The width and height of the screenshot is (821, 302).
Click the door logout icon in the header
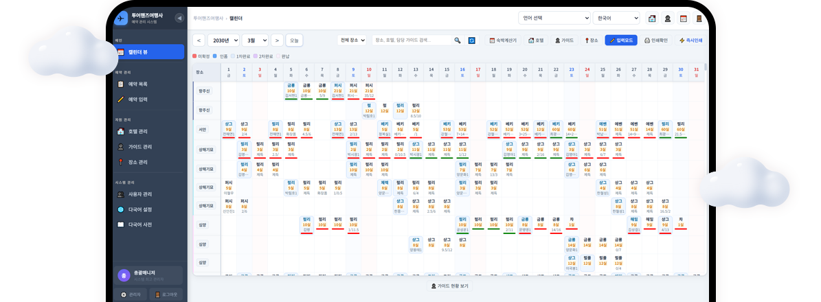tap(699, 19)
